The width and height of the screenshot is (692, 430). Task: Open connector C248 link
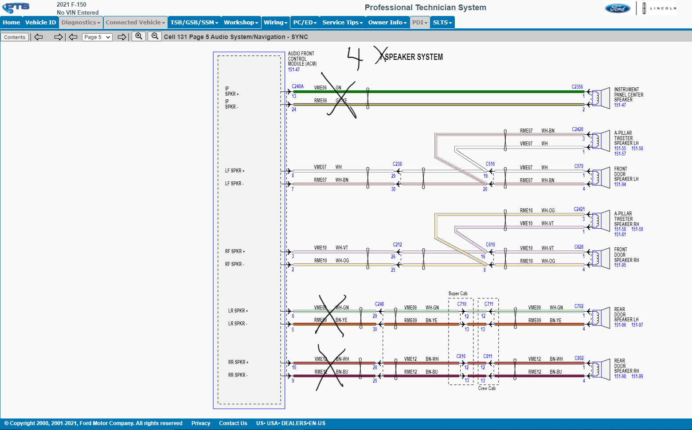[379, 304]
